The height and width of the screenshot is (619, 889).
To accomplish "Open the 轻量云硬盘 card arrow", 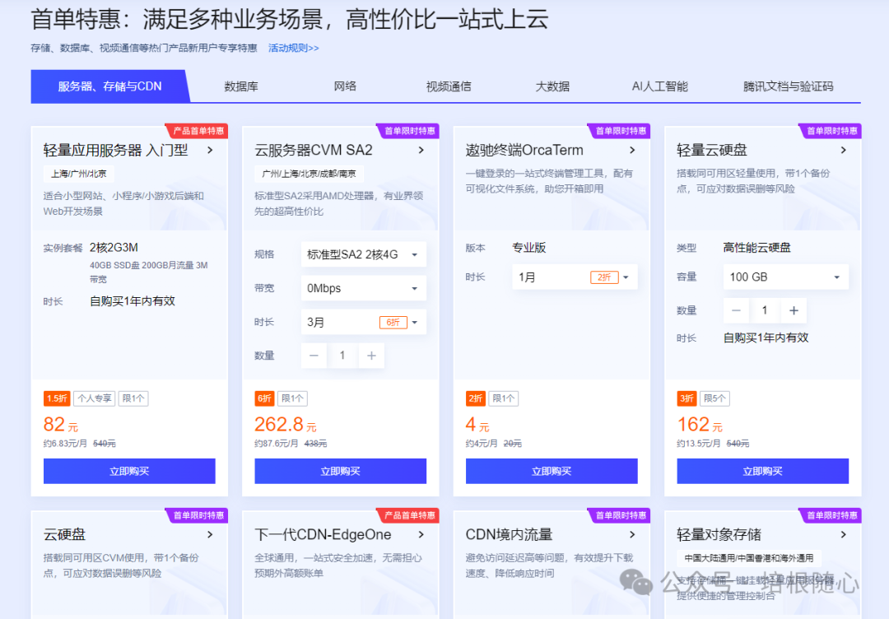I will point(844,150).
